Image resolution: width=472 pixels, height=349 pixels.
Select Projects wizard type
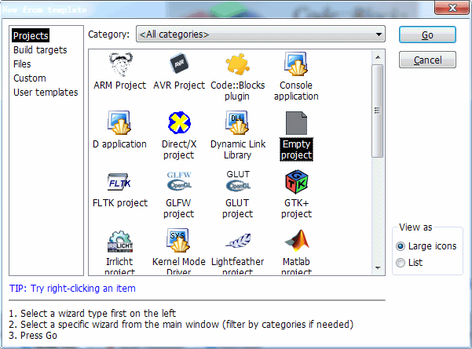coord(31,35)
